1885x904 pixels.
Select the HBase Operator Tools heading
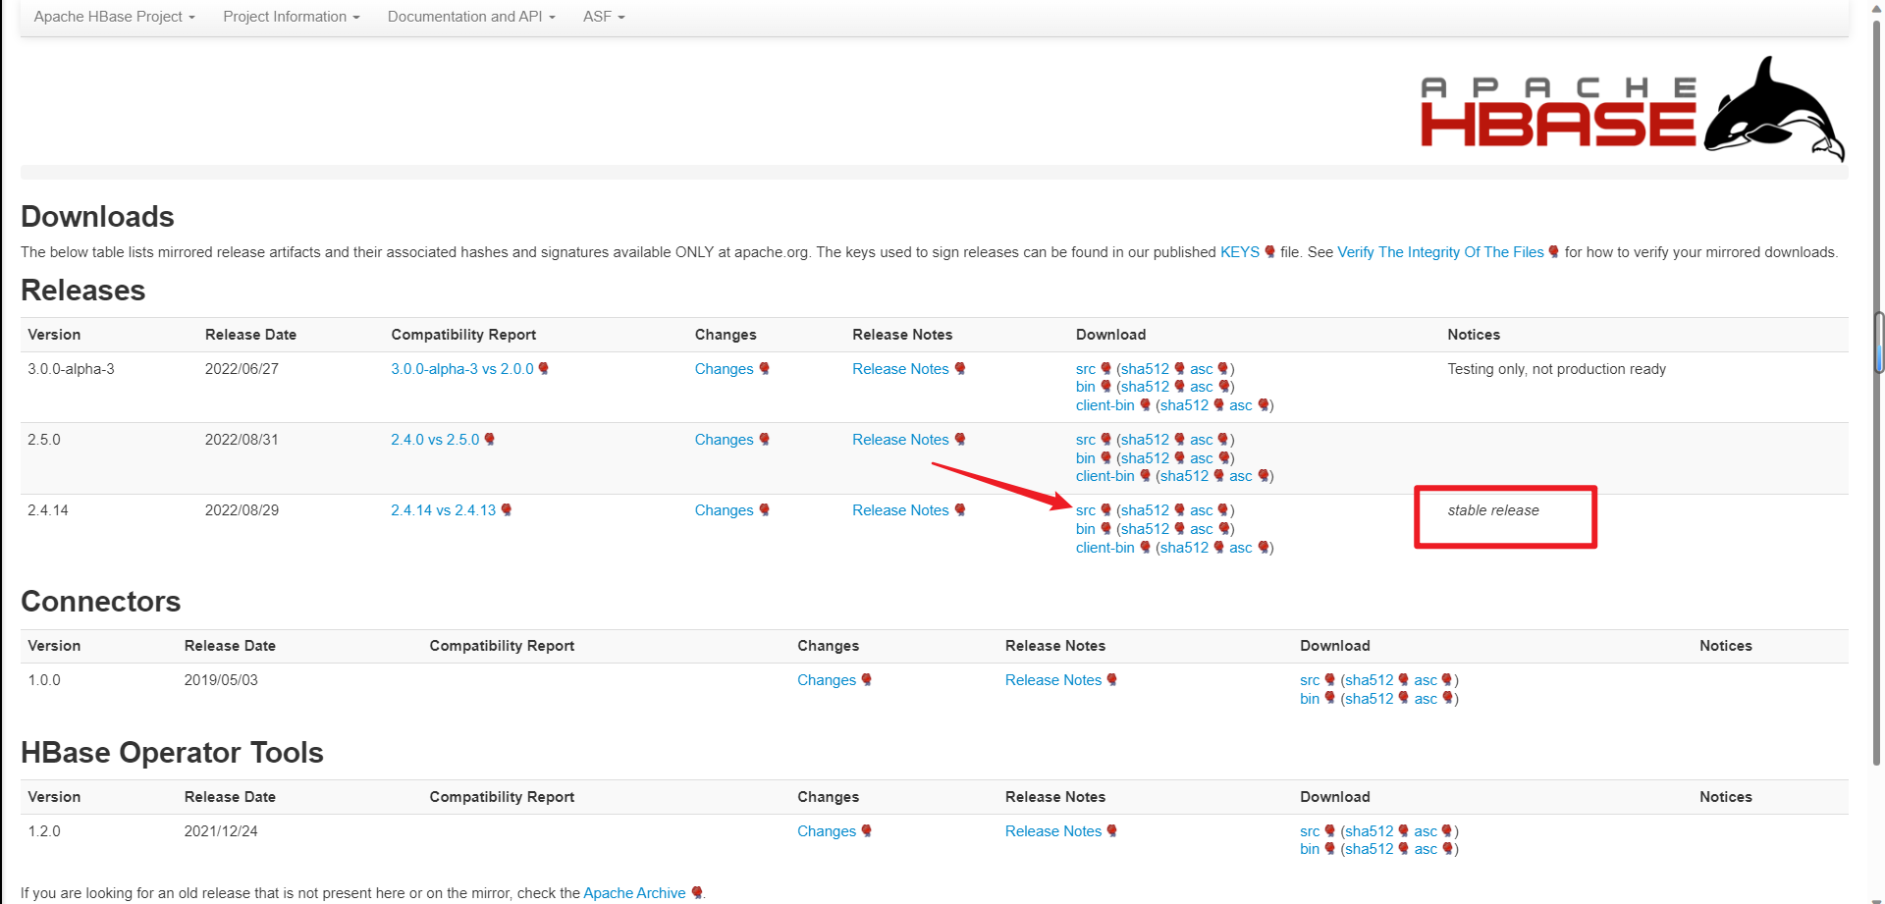(x=172, y=753)
